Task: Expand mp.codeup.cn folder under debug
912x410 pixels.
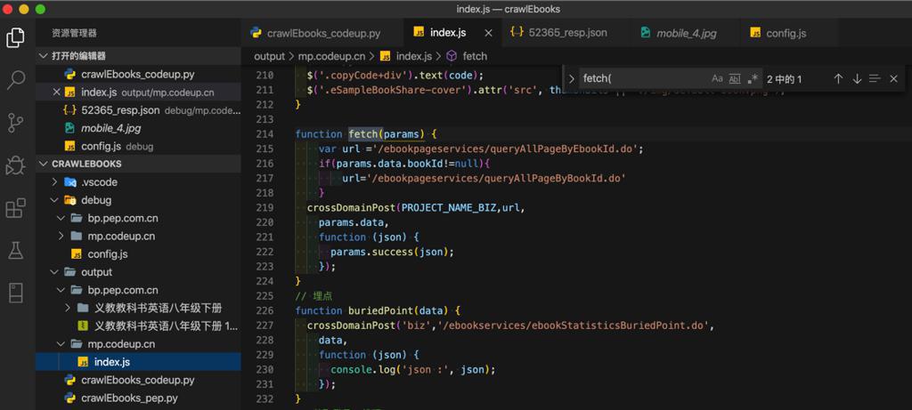Action: pyautogui.click(x=138, y=237)
